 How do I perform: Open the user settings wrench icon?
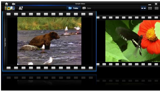pyautogui.click(x=21, y=8)
